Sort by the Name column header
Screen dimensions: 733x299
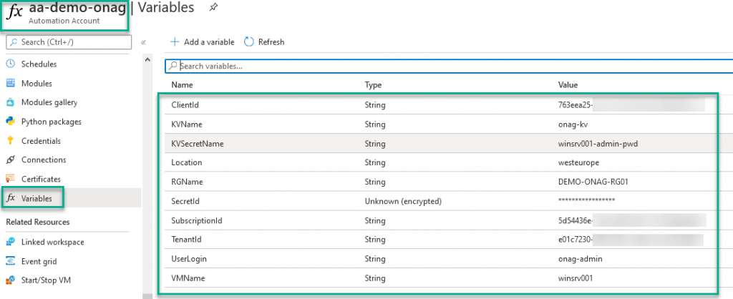click(182, 85)
